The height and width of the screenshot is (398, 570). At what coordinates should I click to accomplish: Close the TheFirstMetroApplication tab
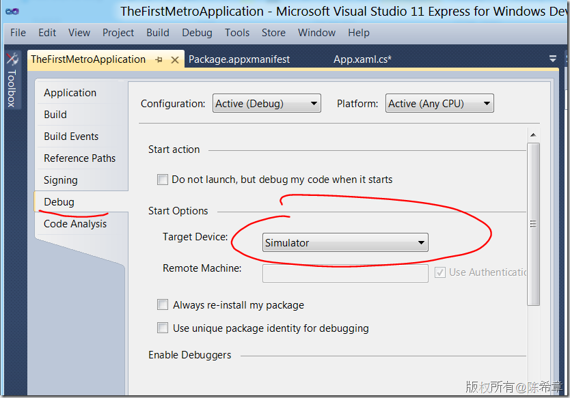tap(175, 60)
